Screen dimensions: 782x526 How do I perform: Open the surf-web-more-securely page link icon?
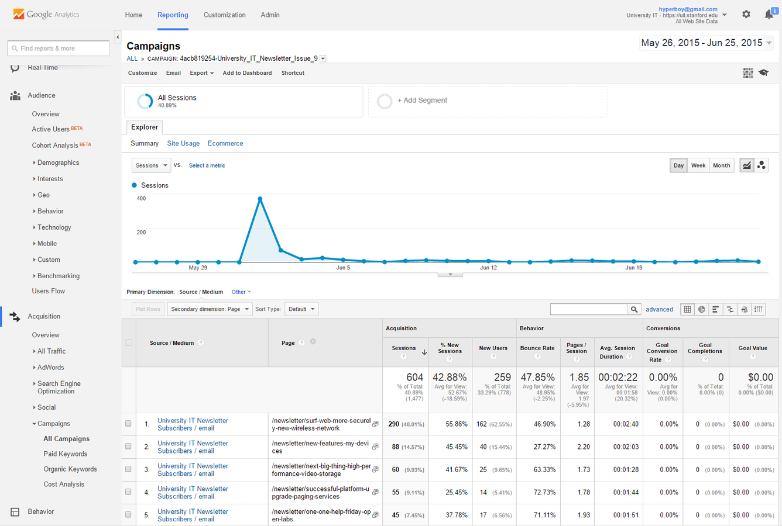tap(375, 424)
